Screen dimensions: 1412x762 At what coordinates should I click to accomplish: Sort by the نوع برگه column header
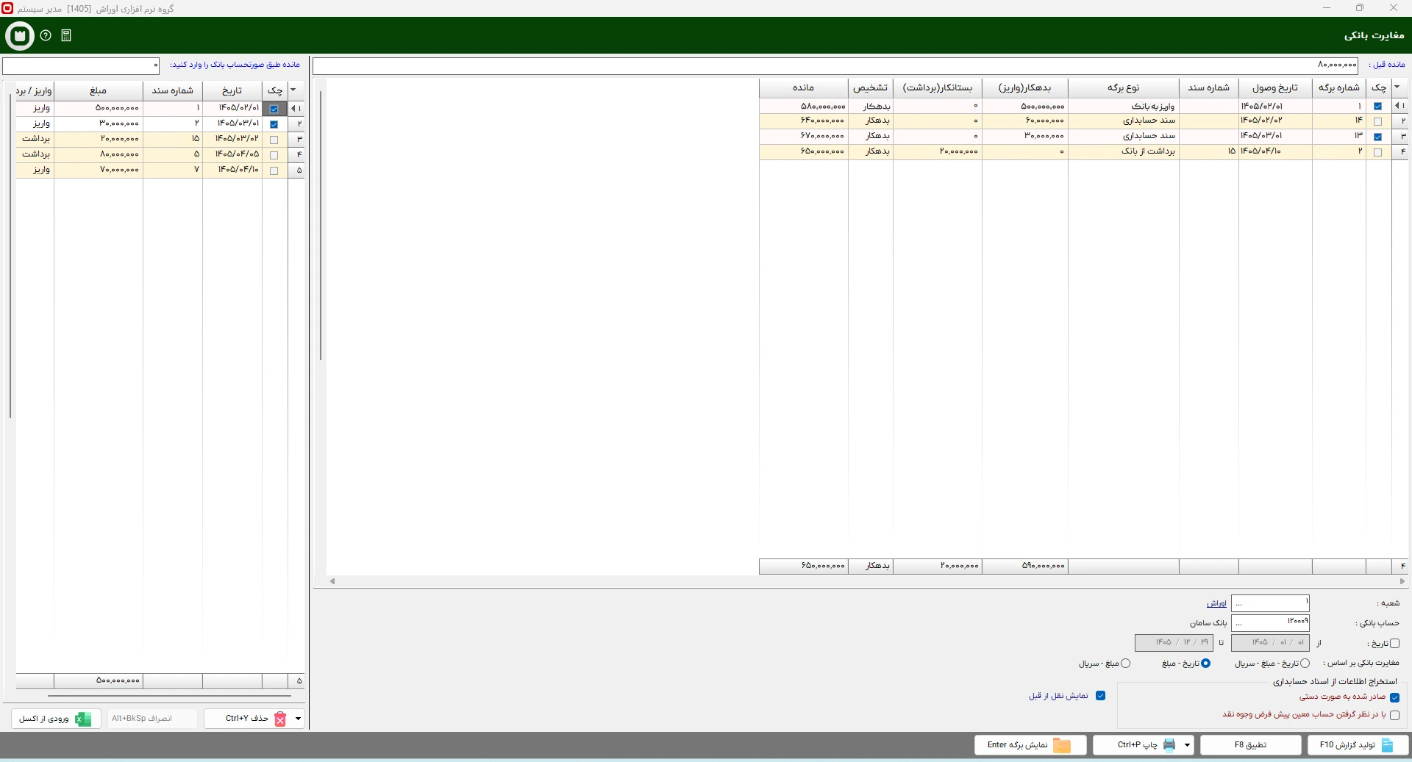click(1123, 87)
